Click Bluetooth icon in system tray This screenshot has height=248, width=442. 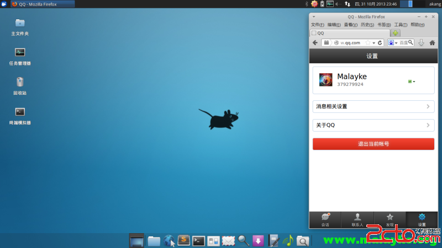click(x=307, y=4)
